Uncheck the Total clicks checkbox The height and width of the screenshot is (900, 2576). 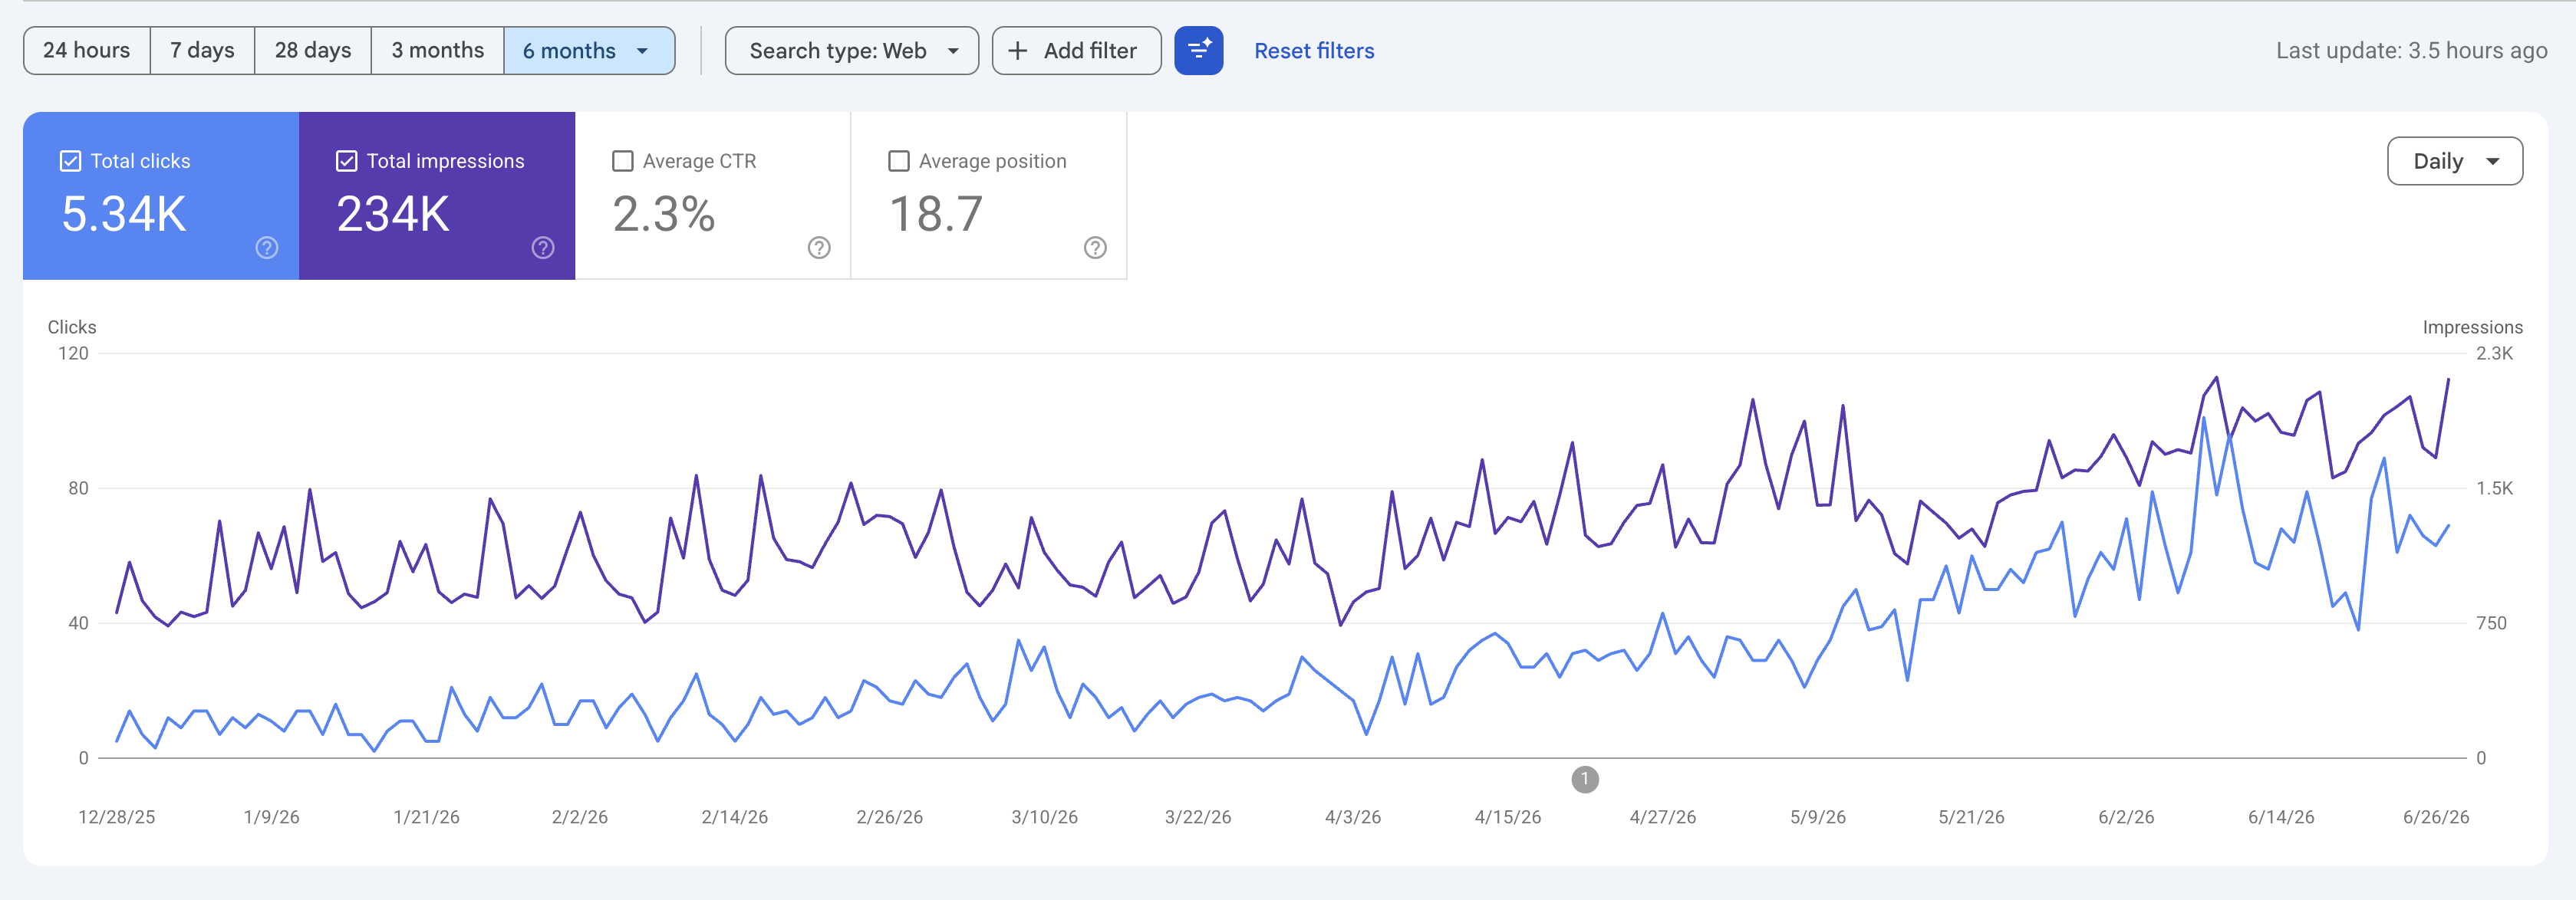click(70, 161)
